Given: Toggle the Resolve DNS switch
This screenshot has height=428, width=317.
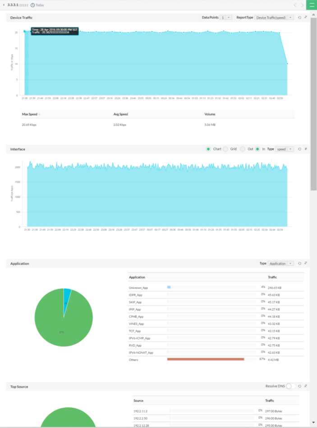Looking at the screenshot, I should [291, 386].
